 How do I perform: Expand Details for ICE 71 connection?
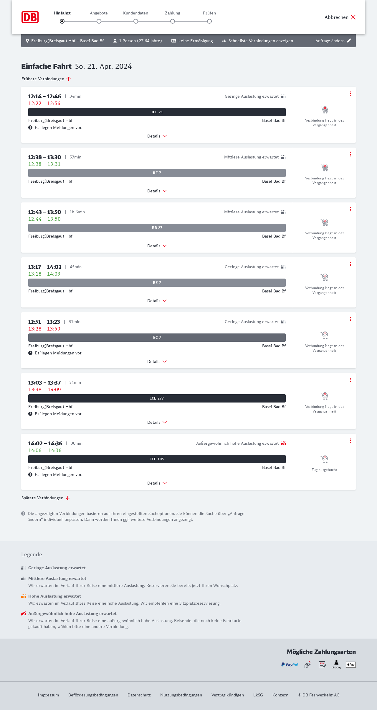(157, 136)
